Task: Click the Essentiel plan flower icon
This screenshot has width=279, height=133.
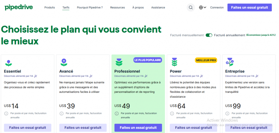Action: 8,63
